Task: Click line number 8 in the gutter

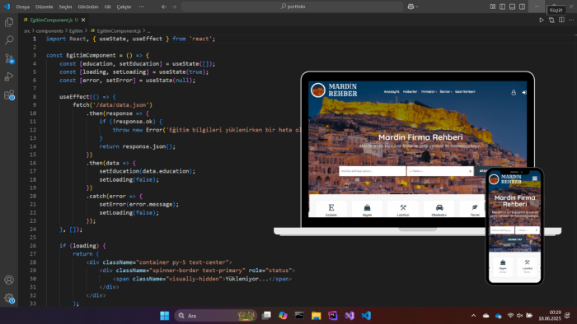Action: (x=35, y=97)
